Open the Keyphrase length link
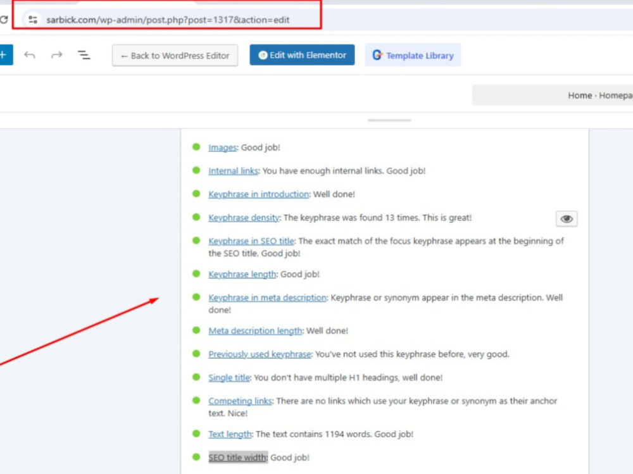Viewport: 633px width, 474px height. coord(242,274)
